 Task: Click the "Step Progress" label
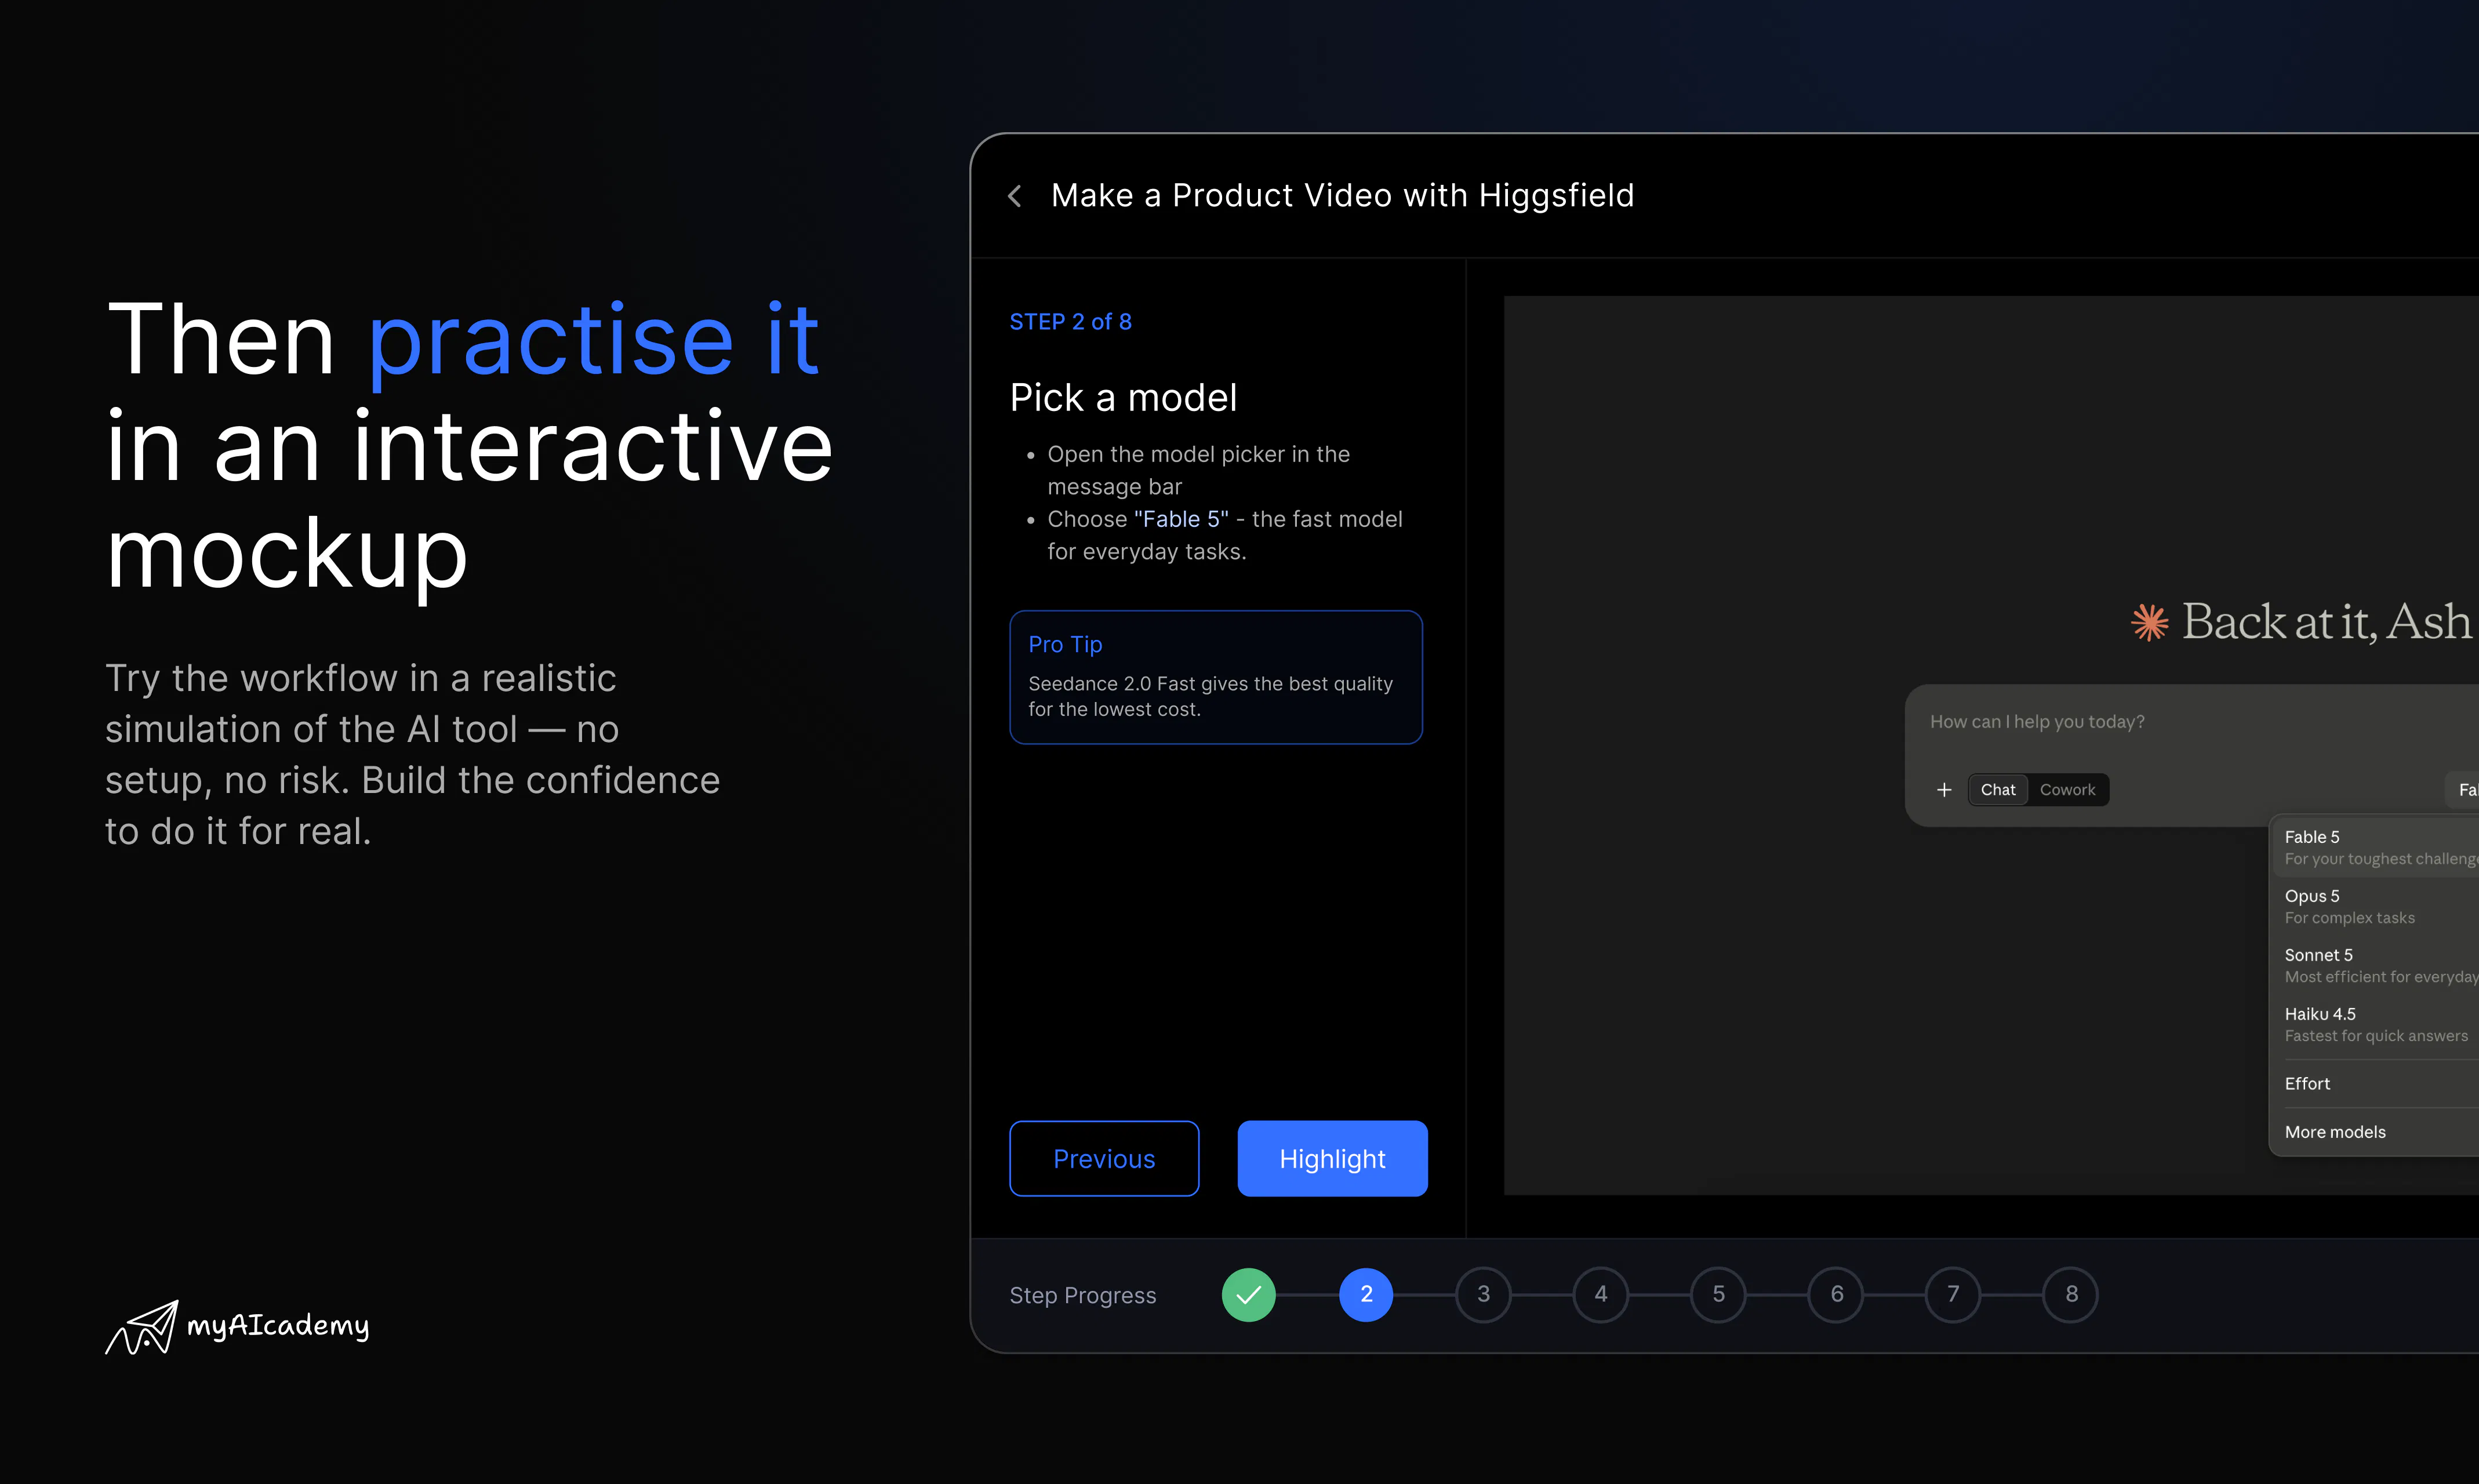[1083, 1295]
